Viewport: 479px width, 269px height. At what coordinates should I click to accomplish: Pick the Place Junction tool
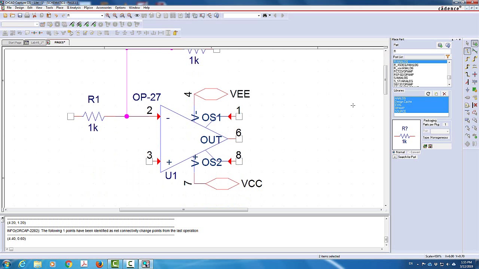475,74
